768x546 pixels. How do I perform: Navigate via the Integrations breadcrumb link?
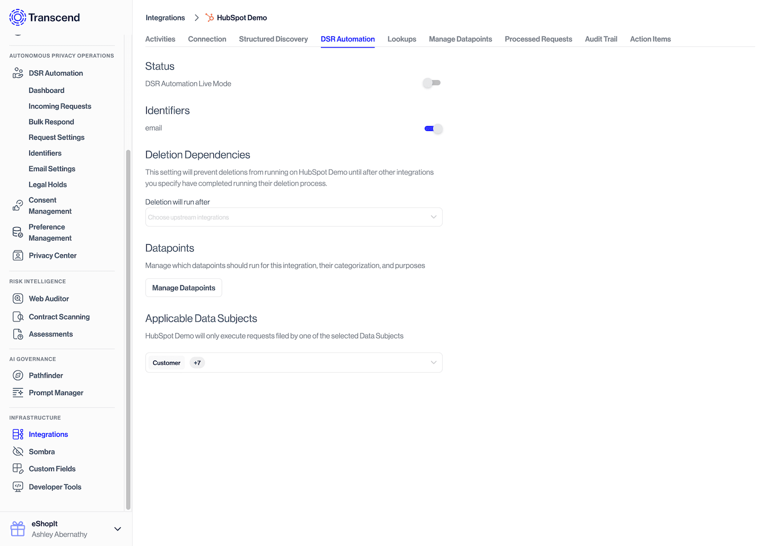point(165,18)
